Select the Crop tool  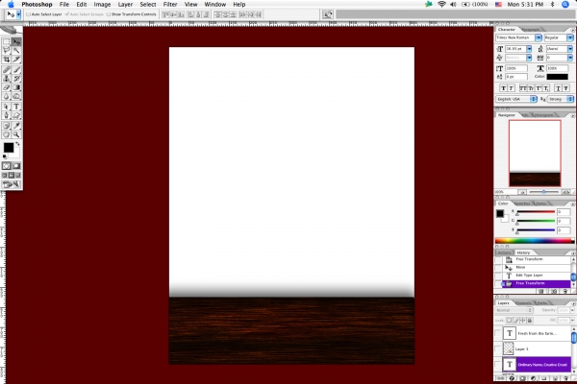(x=7, y=60)
